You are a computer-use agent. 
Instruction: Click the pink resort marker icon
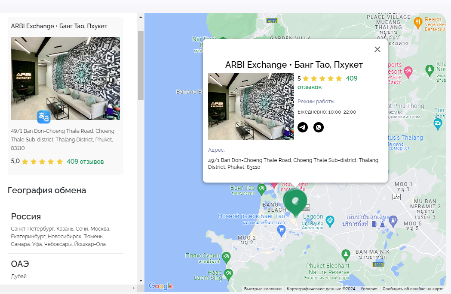408,72
